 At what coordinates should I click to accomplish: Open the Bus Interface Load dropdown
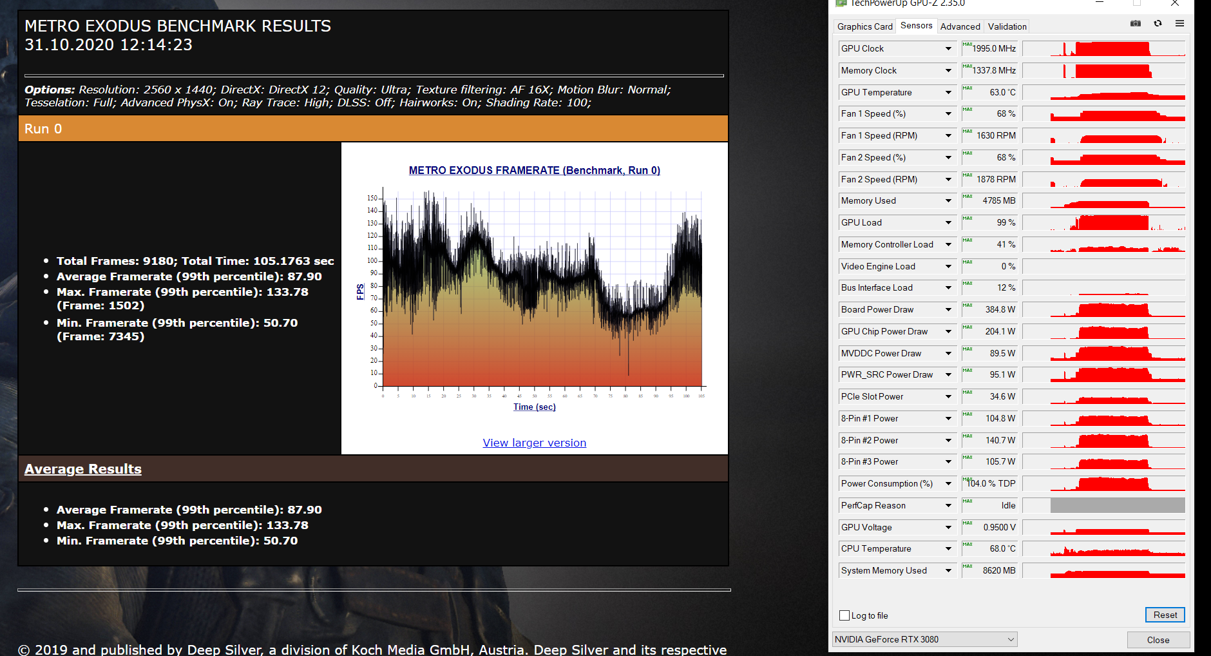[948, 288]
